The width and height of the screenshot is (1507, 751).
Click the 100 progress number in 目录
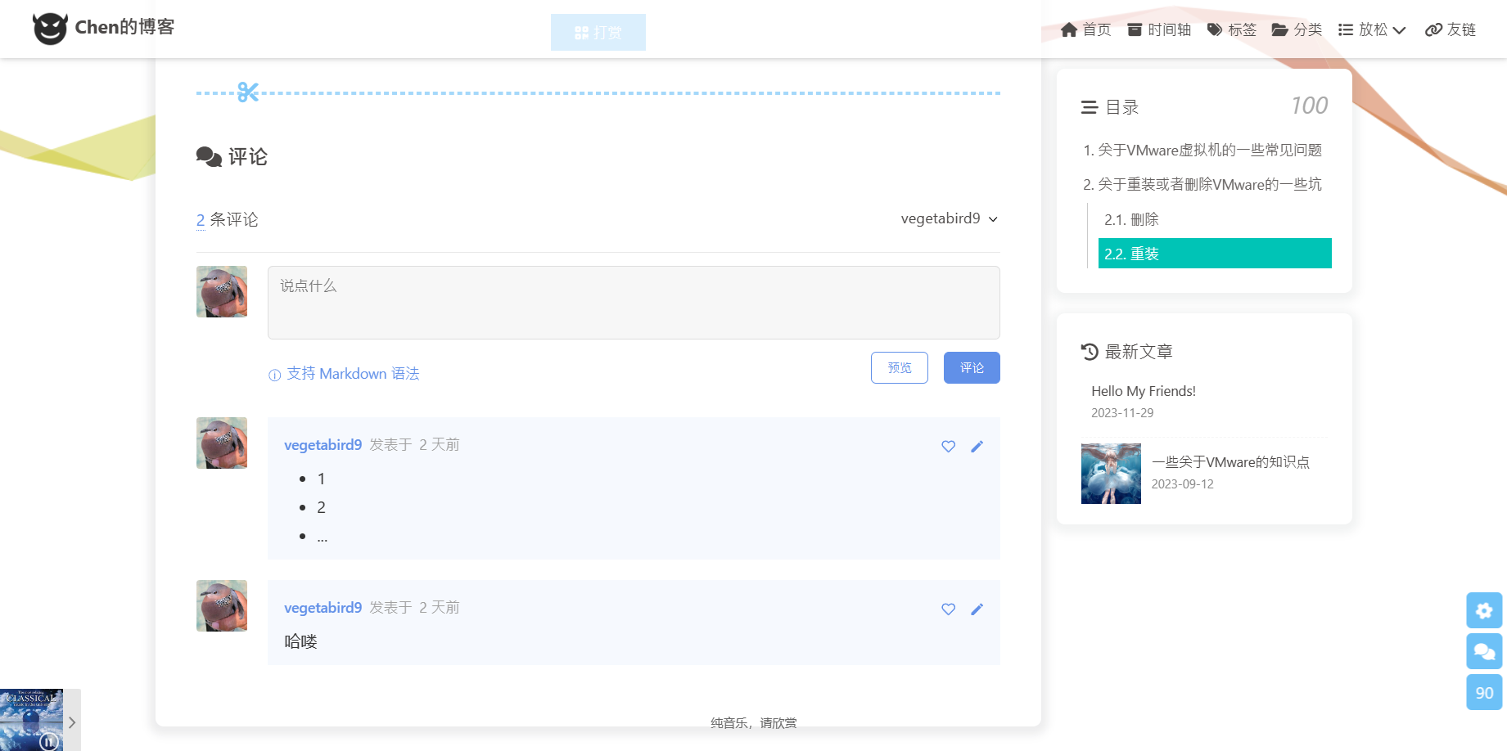pyautogui.click(x=1309, y=106)
